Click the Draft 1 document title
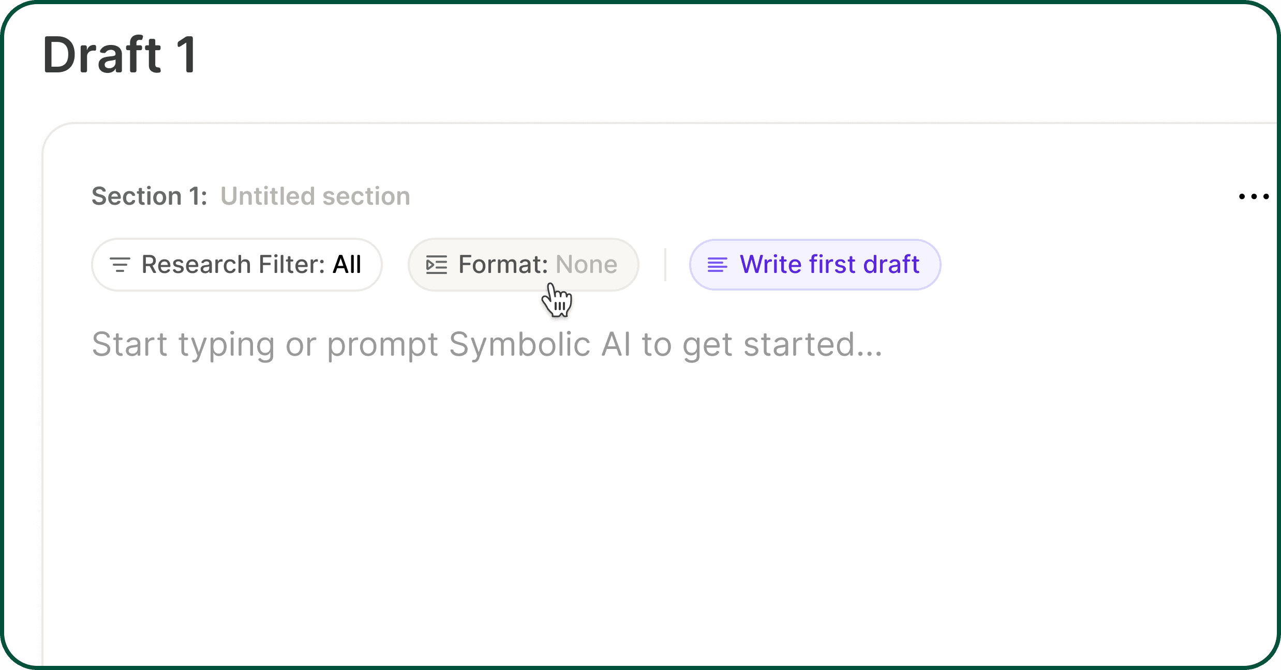Image resolution: width=1281 pixels, height=670 pixels. coord(120,55)
